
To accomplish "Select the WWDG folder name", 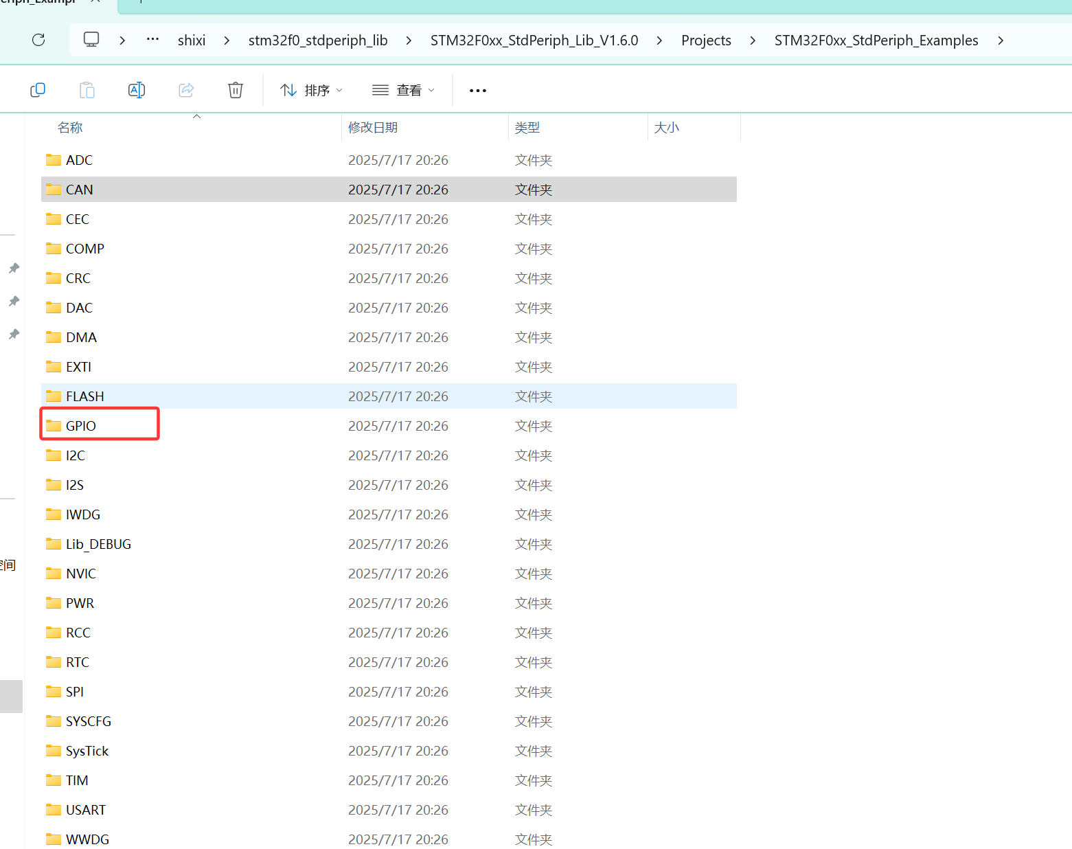I will (x=87, y=839).
